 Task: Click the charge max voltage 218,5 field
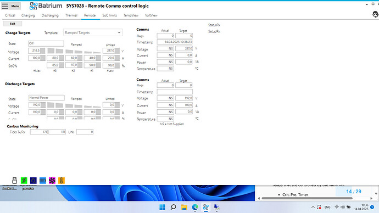[34, 51]
